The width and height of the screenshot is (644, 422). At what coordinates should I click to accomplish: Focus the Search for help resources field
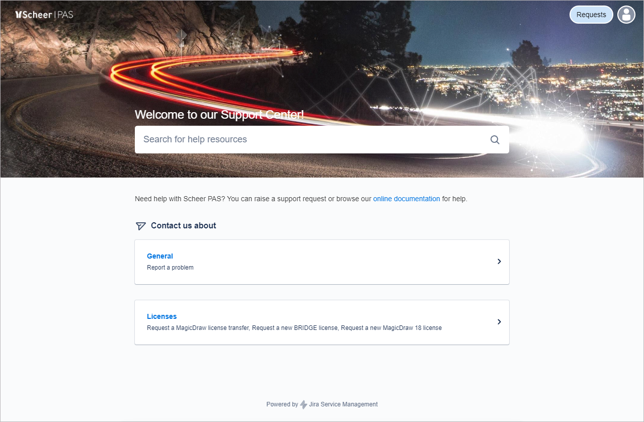coord(322,139)
